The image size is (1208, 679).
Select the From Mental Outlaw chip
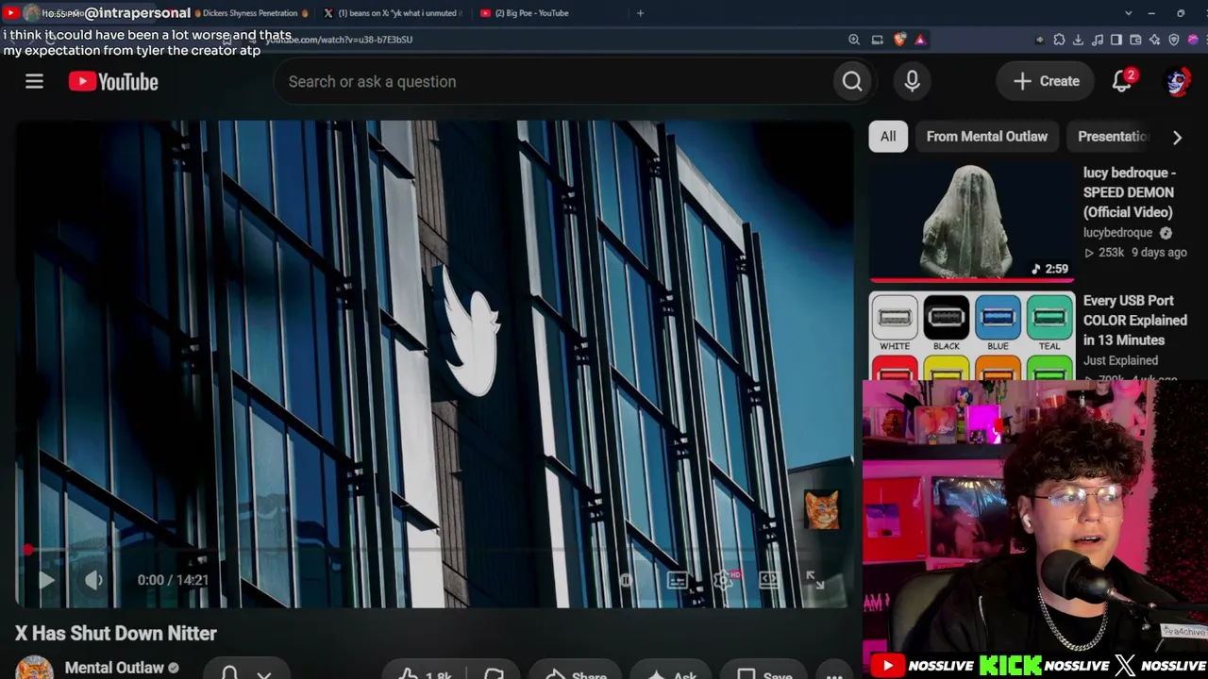click(x=987, y=137)
